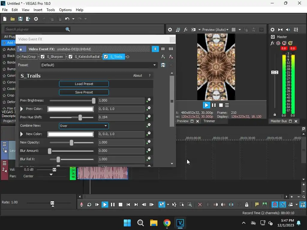Disable the S_KaleidoRadial effect checkbox
The image size is (307, 230).
tap(70, 57)
